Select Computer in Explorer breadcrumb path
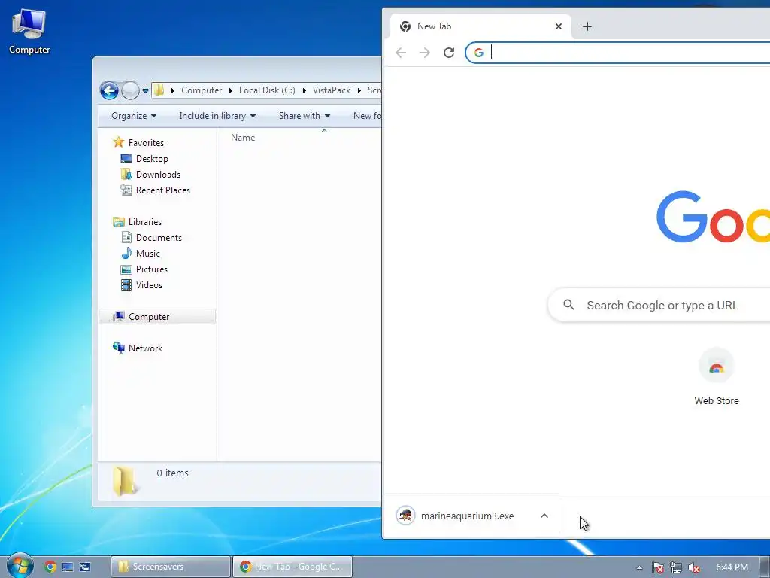This screenshot has height=578, width=770. point(202,90)
